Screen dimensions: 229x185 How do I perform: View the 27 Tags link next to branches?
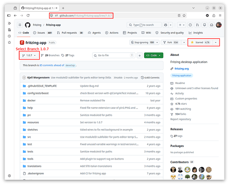68,55
